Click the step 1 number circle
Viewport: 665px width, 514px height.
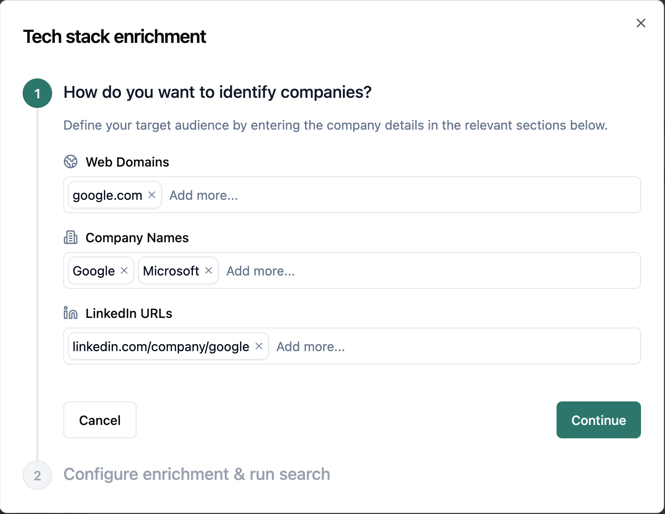point(37,93)
